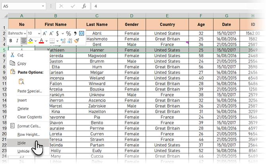Choose Insert from the context menu
This screenshot has width=266, height=164.
point(28,100)
